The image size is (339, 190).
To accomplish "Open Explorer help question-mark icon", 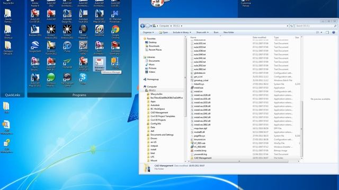I will (x=334, y=32).
